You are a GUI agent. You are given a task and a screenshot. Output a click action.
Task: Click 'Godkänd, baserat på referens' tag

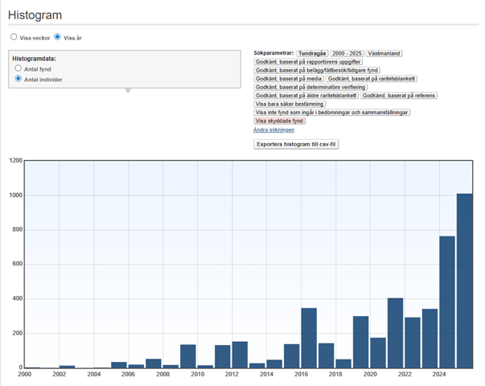coord(399,96)
